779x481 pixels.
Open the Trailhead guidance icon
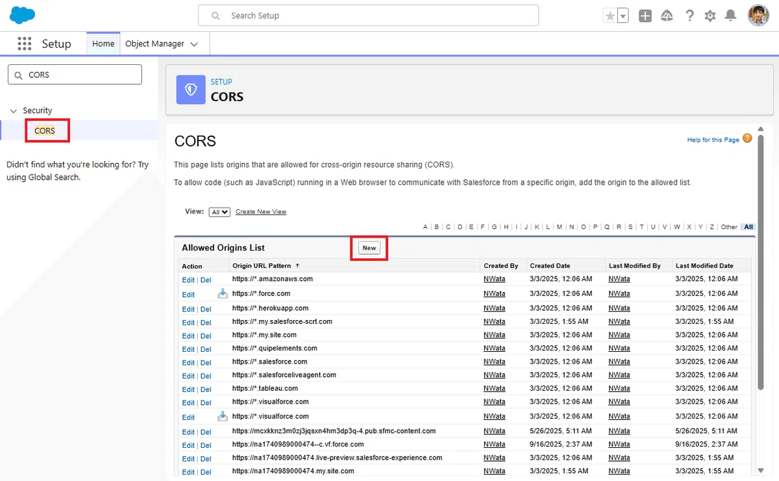click(667, 16)
